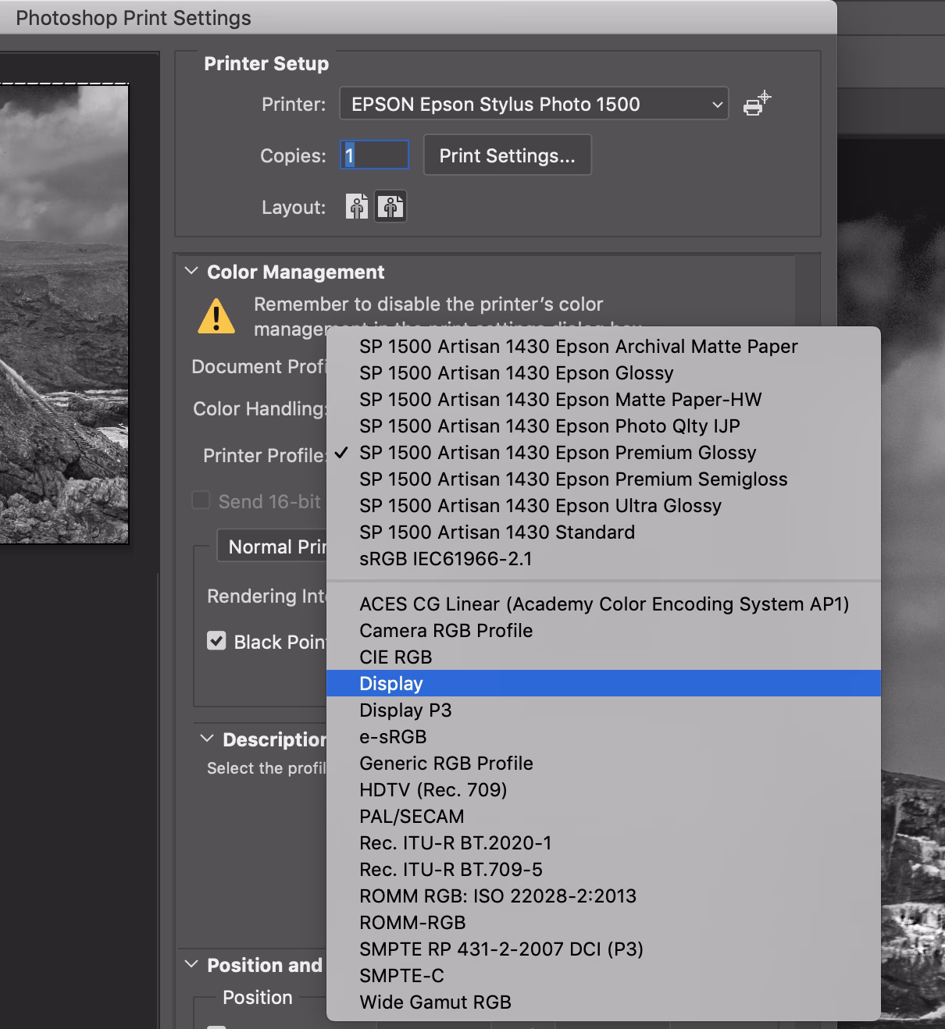Select the ACES CG Linear profile

pos(604,604)
